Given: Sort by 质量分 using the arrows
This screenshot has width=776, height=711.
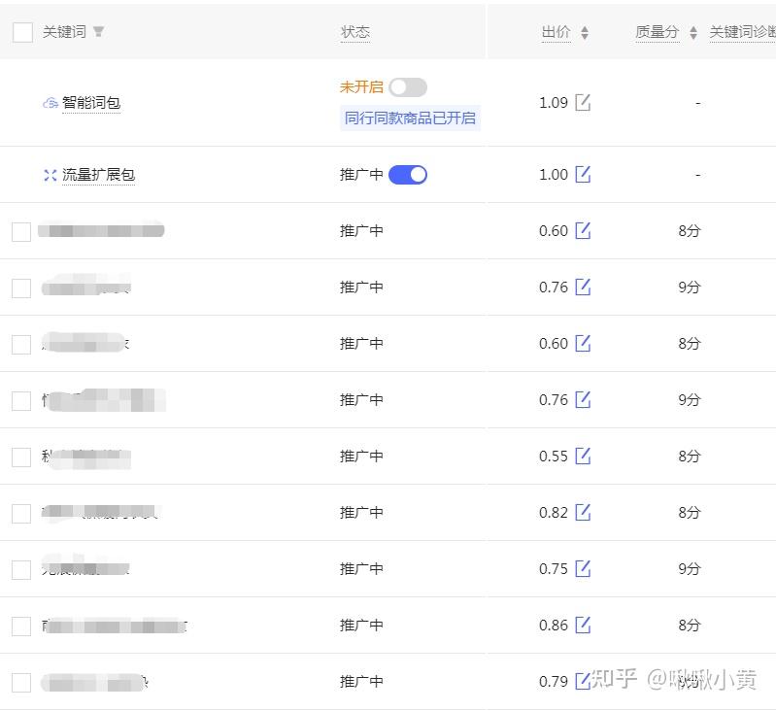Looking at the screenshot, I should pyautogui.click(x=692, y=33).
